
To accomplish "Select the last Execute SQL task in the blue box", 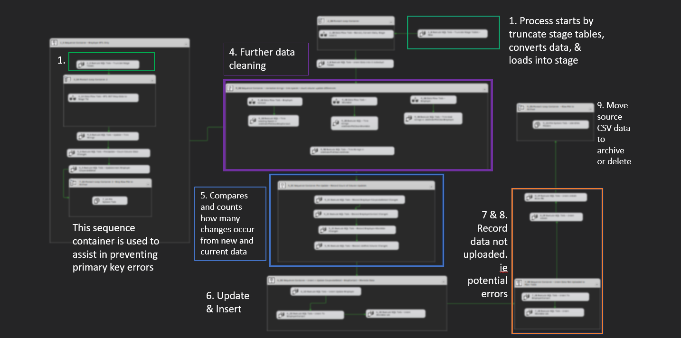I will click(356, 246).
